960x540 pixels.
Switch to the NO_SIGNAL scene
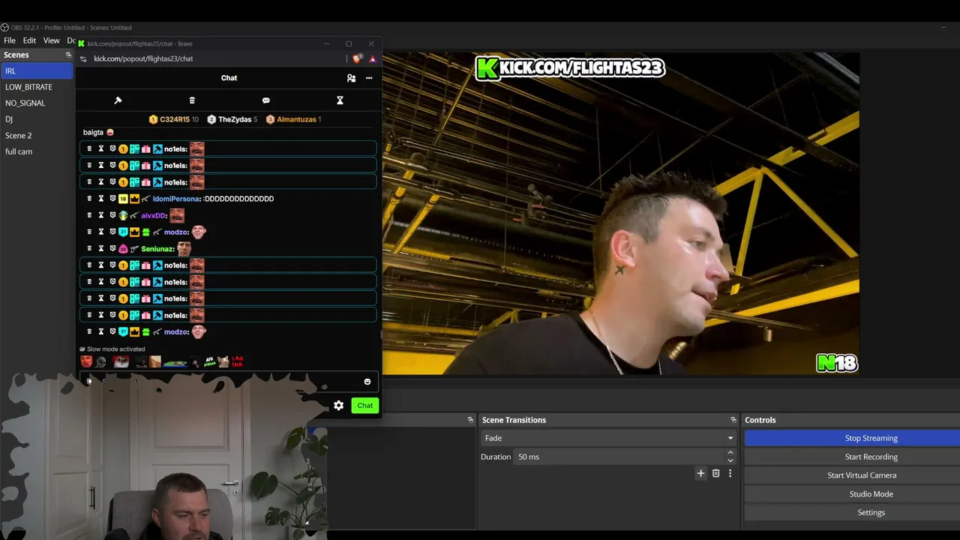click(37, 103)
